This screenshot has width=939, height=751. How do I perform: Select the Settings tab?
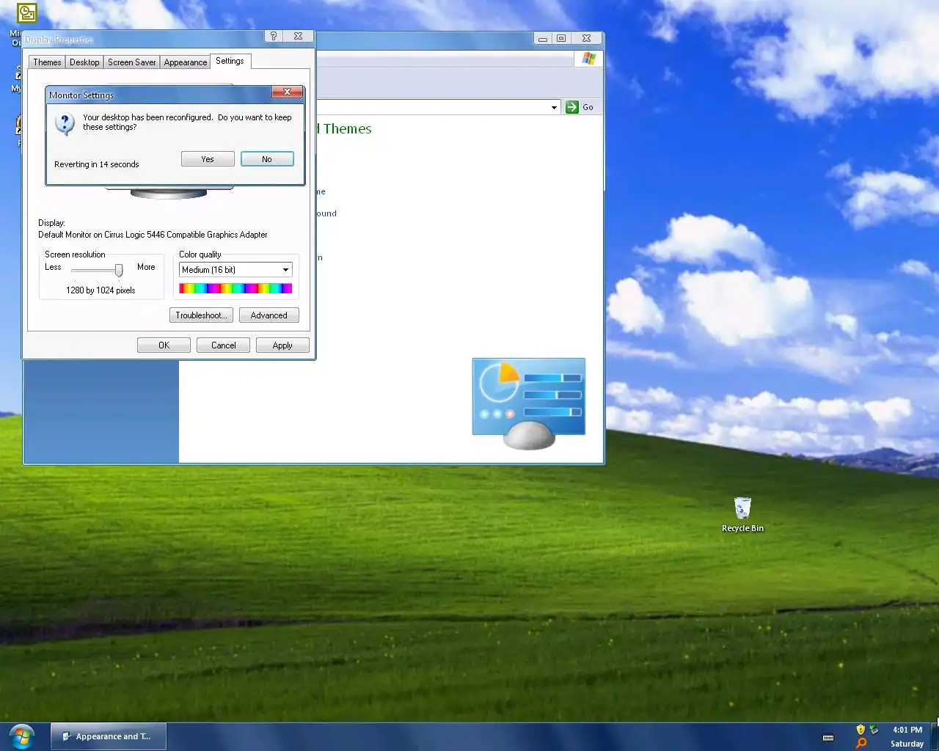pos(230,61)
